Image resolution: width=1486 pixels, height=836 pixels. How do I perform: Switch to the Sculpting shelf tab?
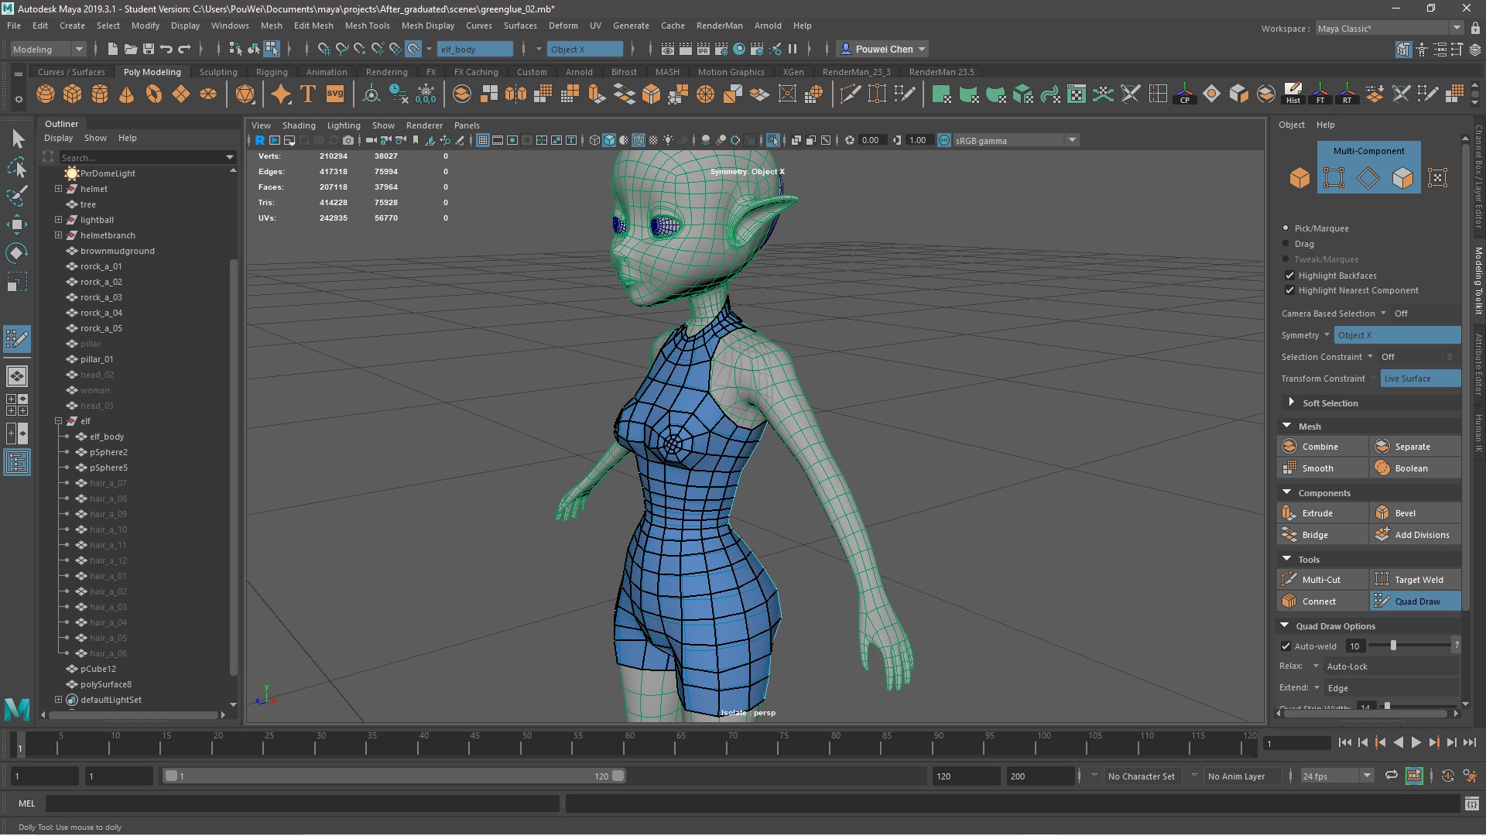click(x=218, y=72)
